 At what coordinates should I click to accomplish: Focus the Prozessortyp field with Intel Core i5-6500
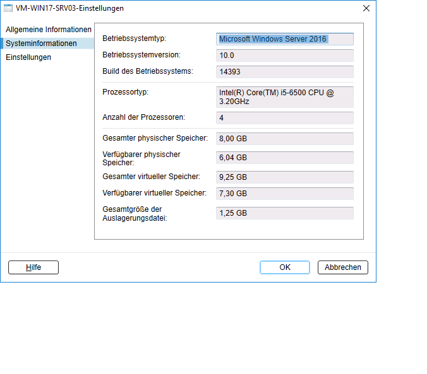[284, 96]
